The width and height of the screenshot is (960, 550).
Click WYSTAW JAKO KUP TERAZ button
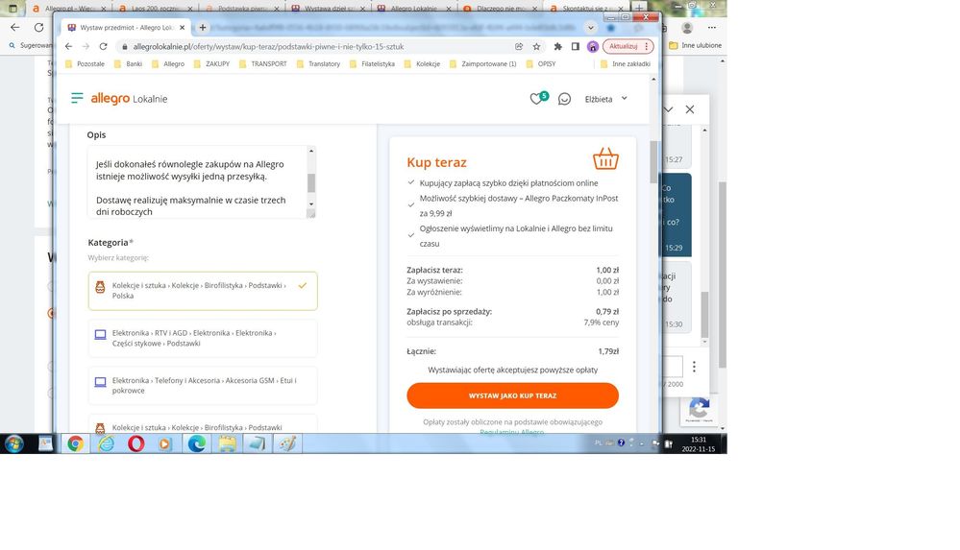click(x=512, y=395)
